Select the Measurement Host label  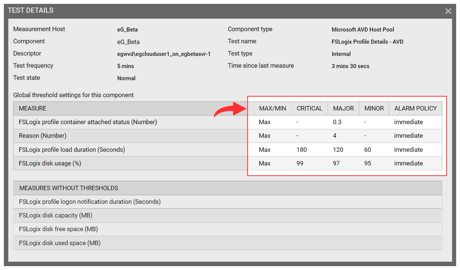point(39,29)
